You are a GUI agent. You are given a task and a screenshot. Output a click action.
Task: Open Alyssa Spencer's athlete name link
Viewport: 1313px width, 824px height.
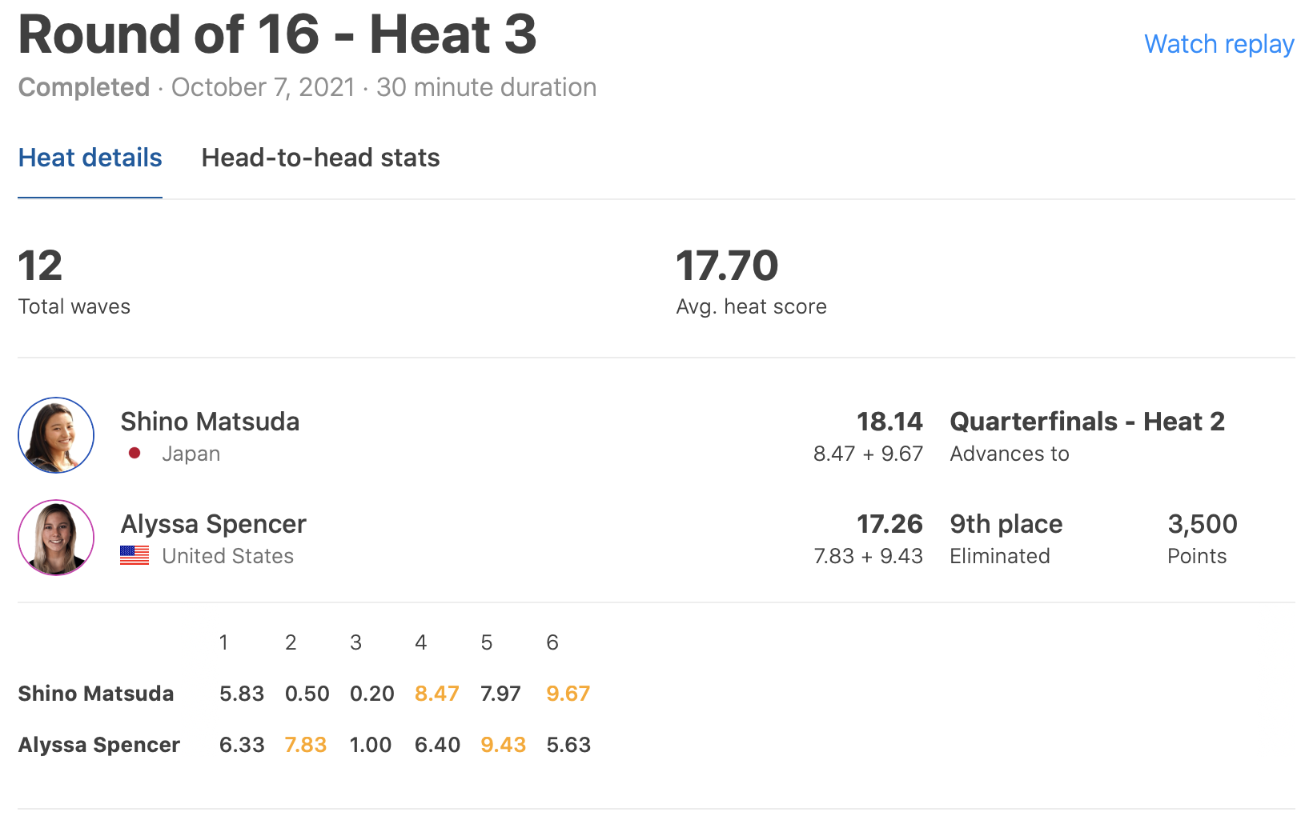click(x=213, y=524)
